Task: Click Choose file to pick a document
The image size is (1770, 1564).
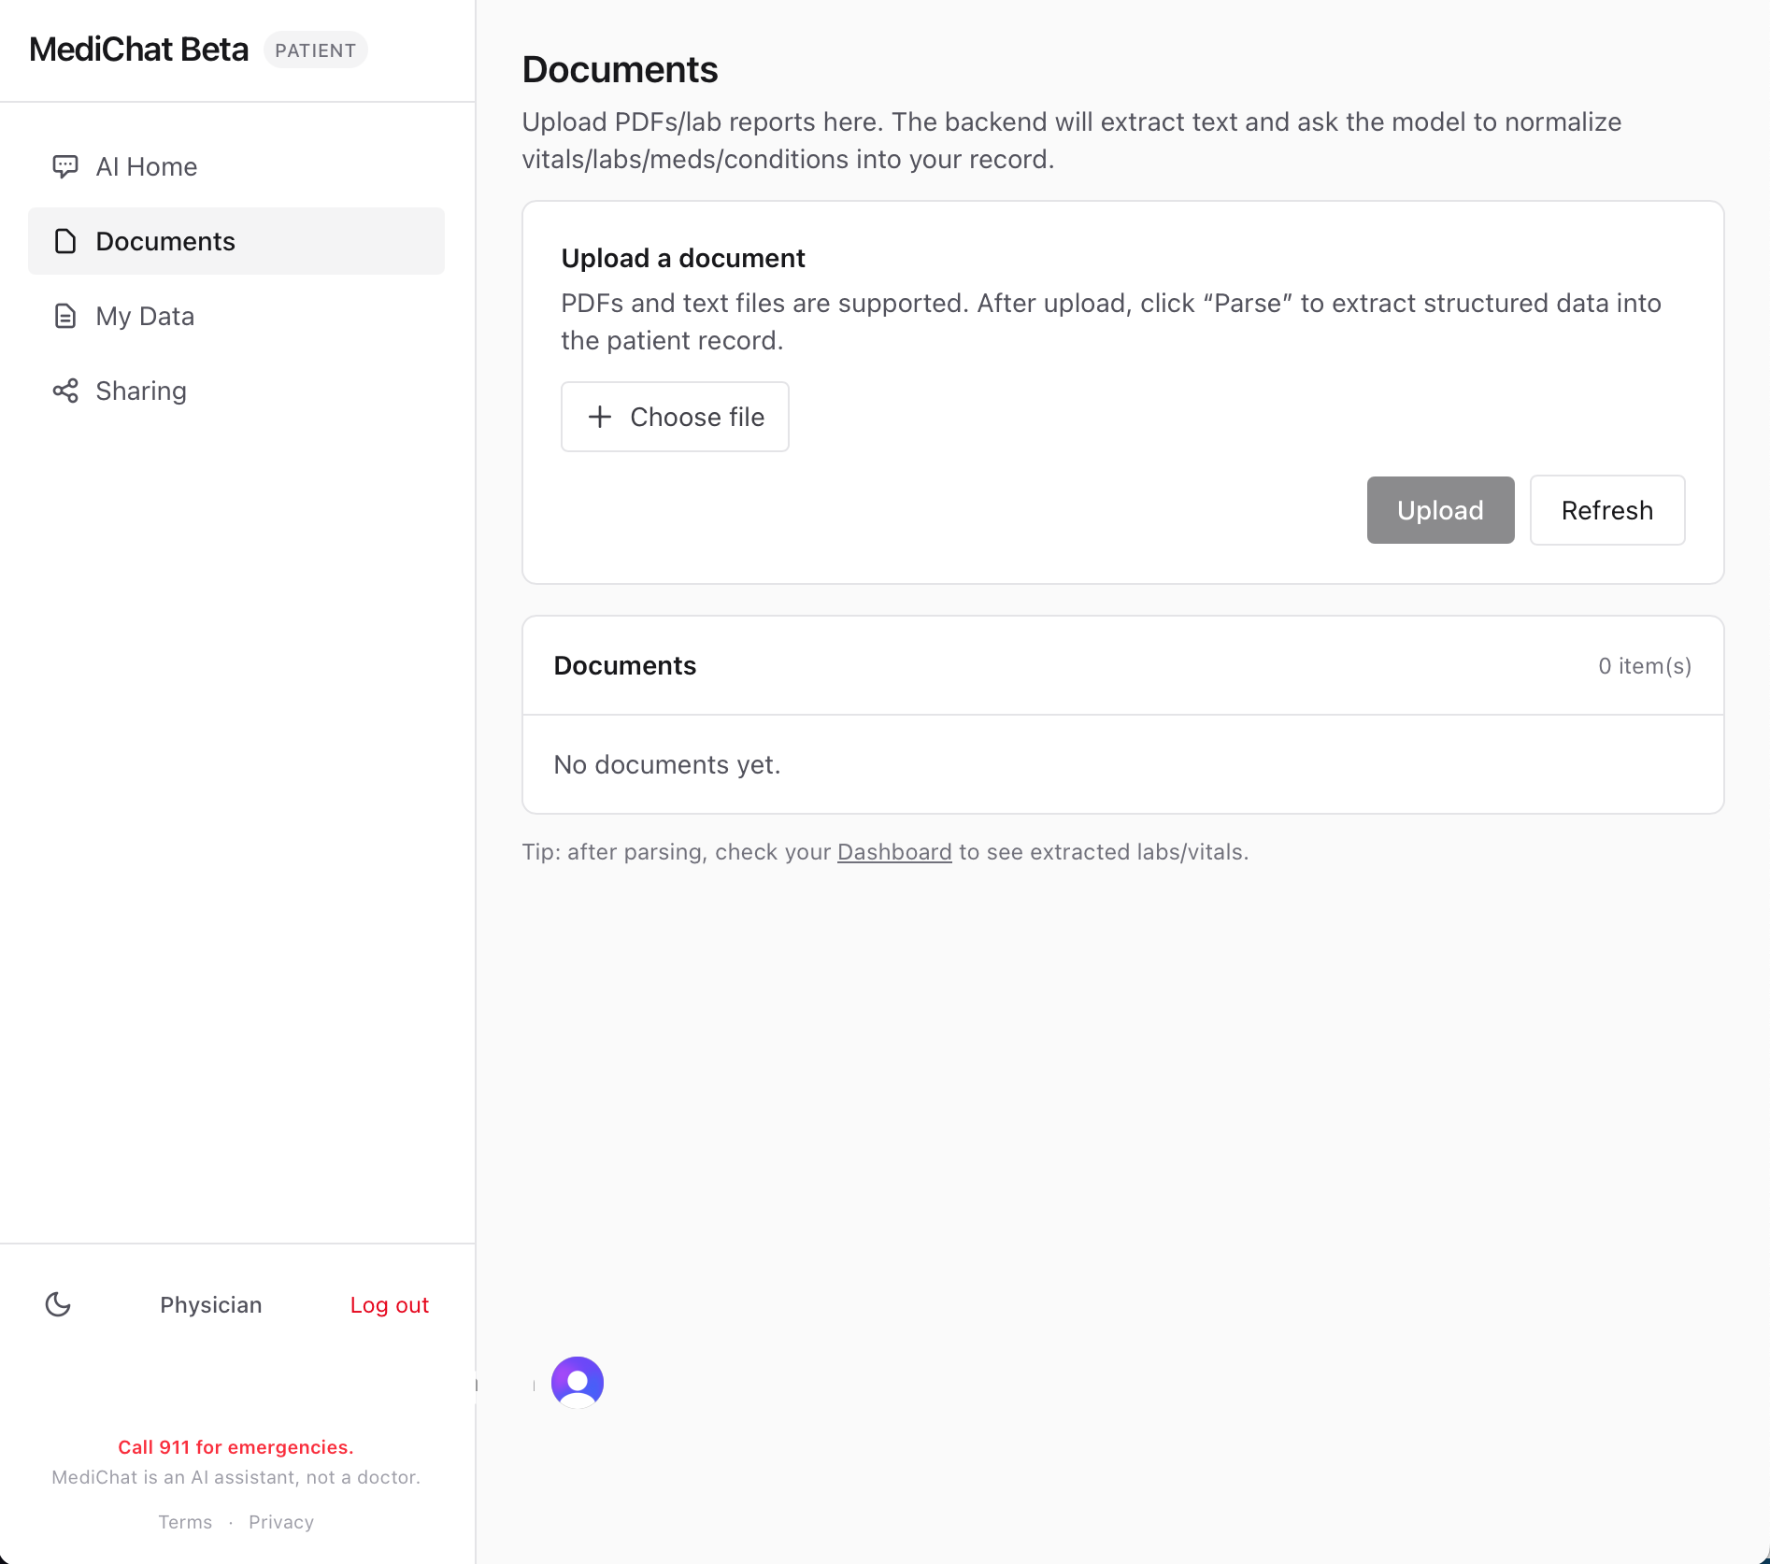Action: (x=675, y=417)
